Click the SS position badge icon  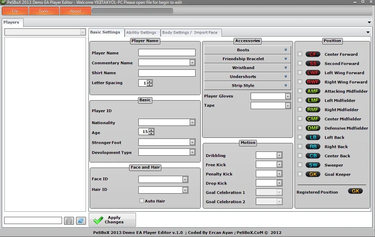pyautogui.click(x=313, y=63)
